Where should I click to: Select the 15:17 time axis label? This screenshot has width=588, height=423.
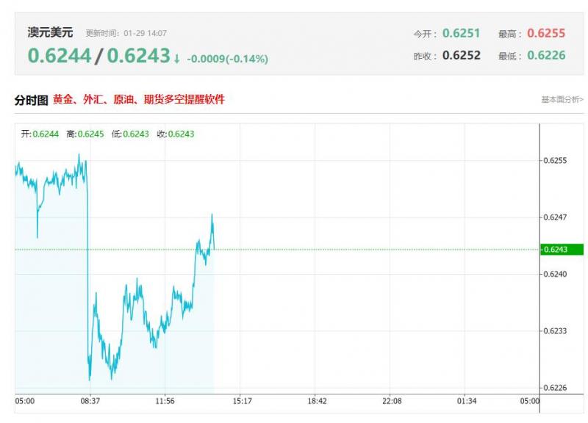243,401
